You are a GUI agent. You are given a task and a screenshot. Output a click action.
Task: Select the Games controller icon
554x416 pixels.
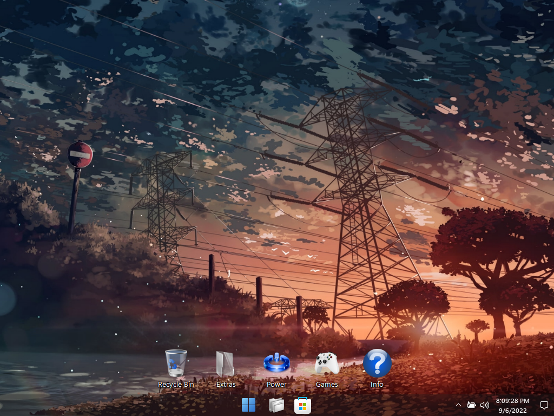click(327, 363)
